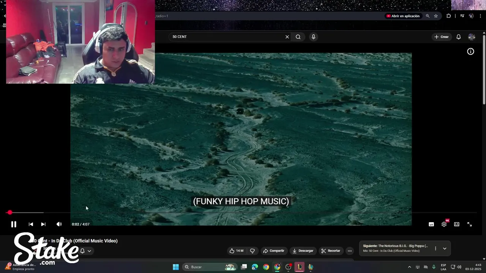Open YouTube account avatar menu
The width and height of the screenshot is (486, 273).
tap(472, 37)
